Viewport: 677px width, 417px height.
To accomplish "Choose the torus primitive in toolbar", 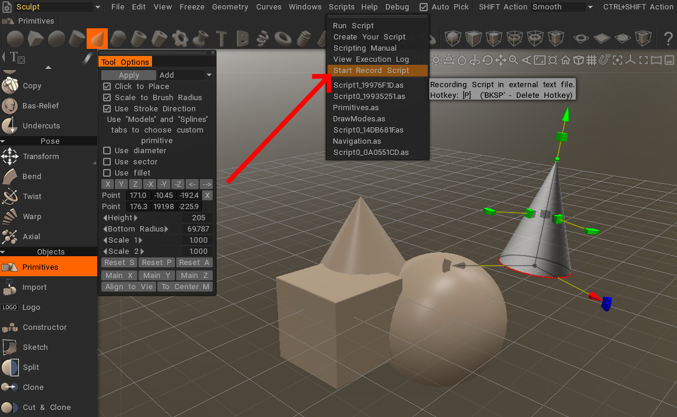I will click(x=283, y=39).
